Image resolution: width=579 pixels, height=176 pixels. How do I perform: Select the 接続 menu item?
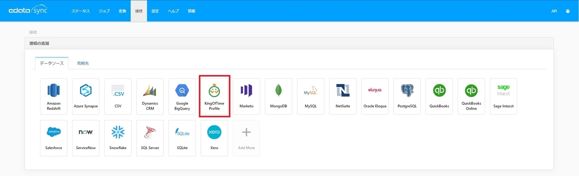pyautogui.click(x=139, y=11)
